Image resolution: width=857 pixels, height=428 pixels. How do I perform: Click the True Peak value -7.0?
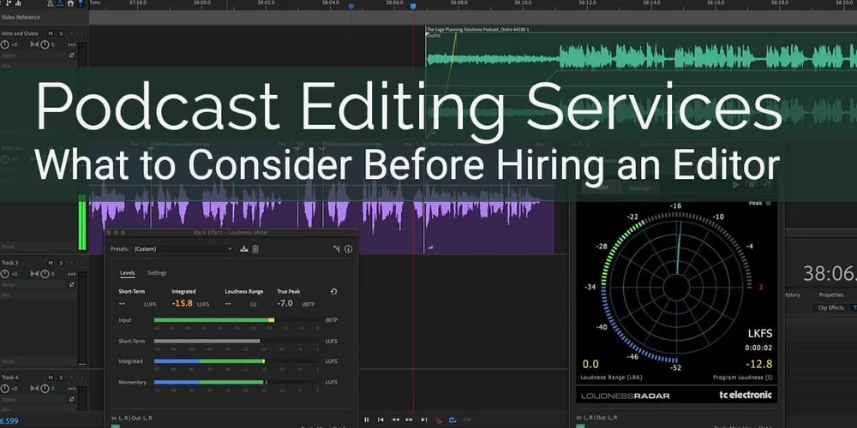click(x=285, y=303)
